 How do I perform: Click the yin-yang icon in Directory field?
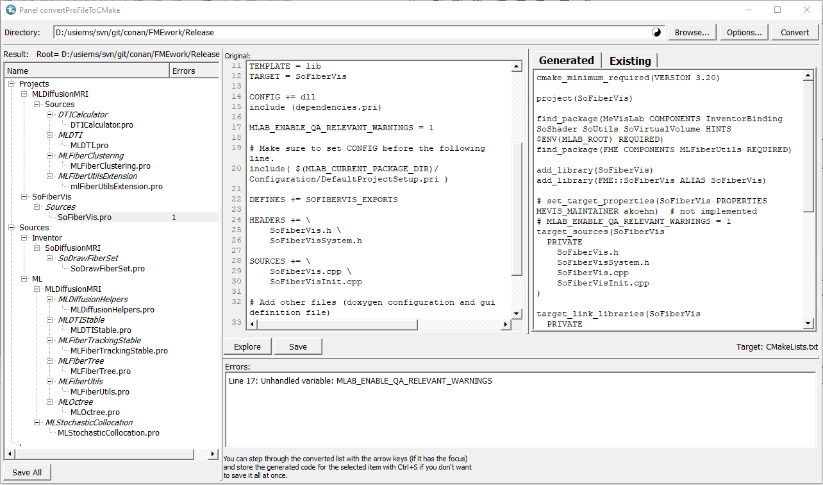[x=656, y=32]
